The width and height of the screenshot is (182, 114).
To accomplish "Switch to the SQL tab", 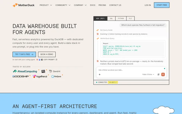I will 111,18.
